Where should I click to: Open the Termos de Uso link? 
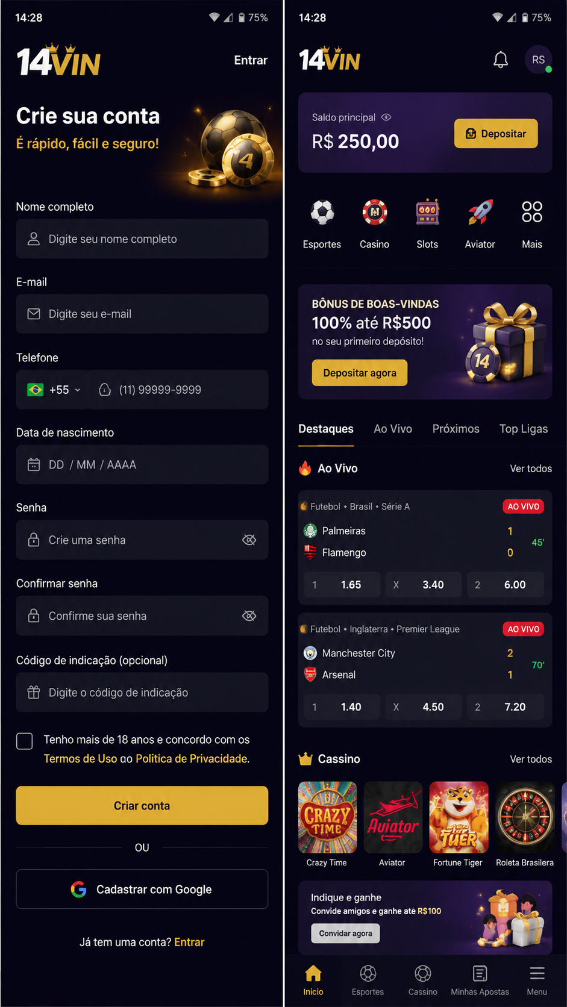pos(80,759)
